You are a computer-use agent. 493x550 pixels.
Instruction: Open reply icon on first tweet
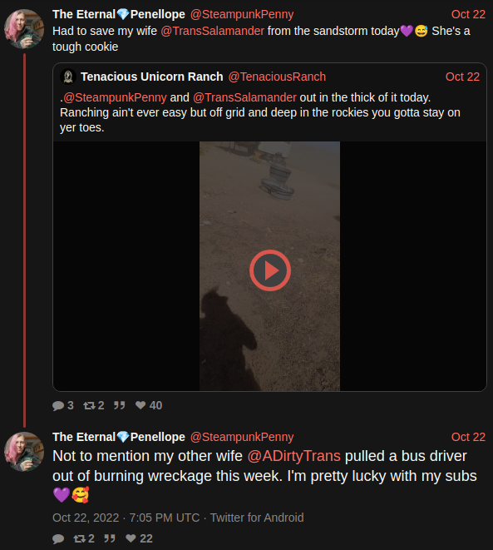[x=58, y=405]
